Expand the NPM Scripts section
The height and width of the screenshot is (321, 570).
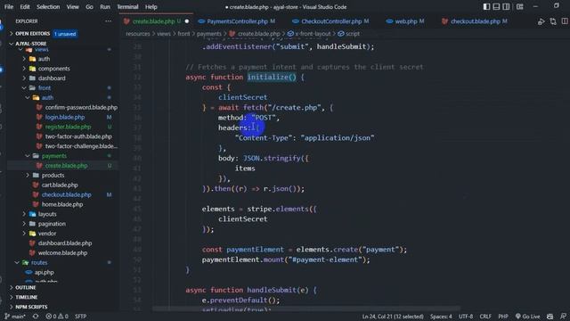(31, 307)
